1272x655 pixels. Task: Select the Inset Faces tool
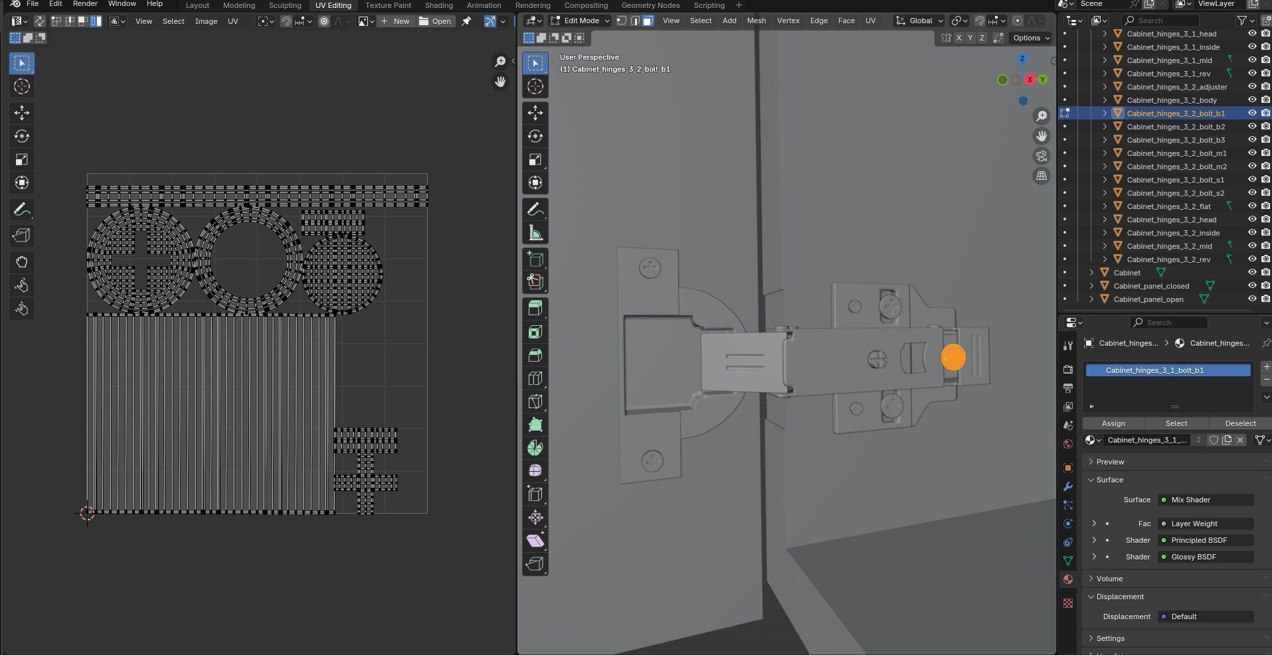point(535,332)
